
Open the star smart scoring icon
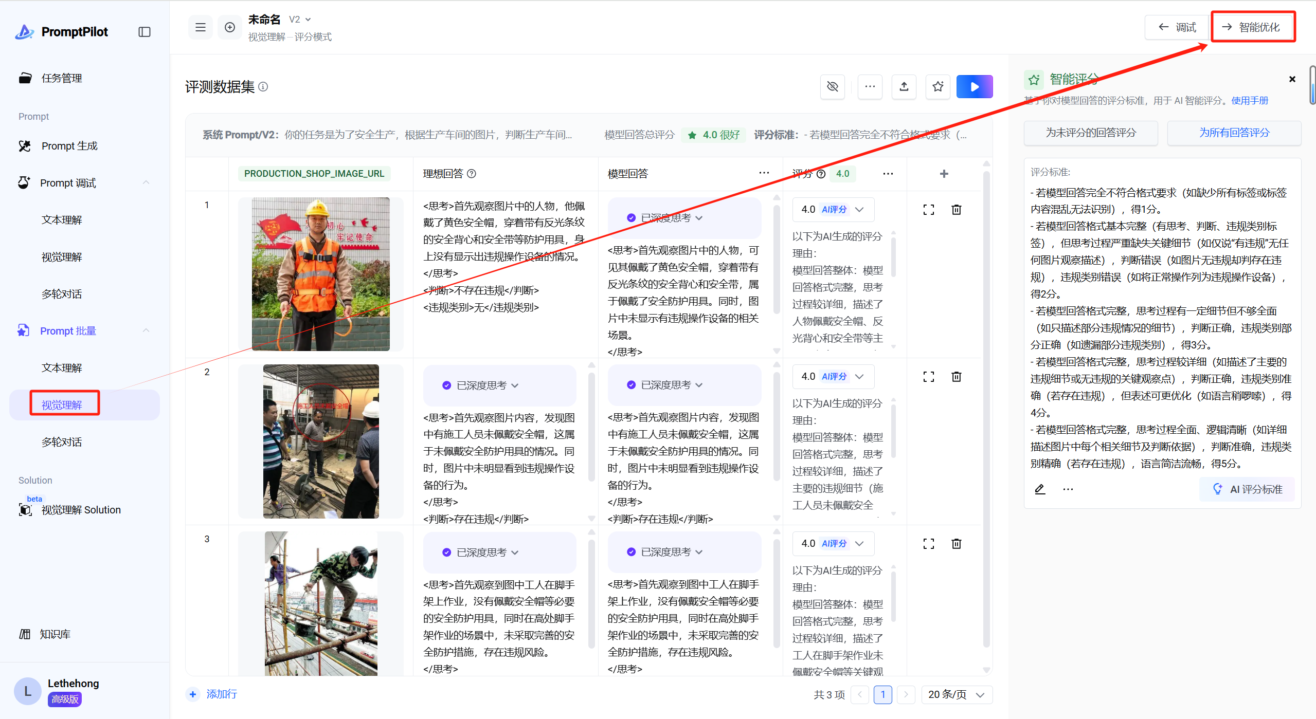click(x=938, y=87)
